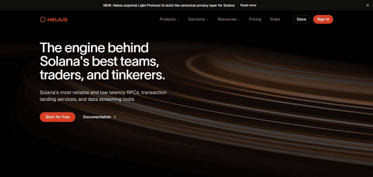
Task: Go to the Stake page
Action: (x=275, y=19)
